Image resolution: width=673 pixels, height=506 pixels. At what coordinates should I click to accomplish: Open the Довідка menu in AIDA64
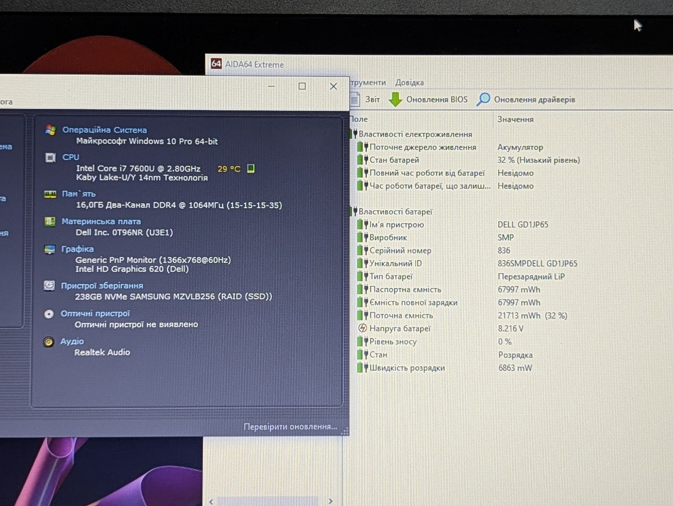tap(410, 82)
